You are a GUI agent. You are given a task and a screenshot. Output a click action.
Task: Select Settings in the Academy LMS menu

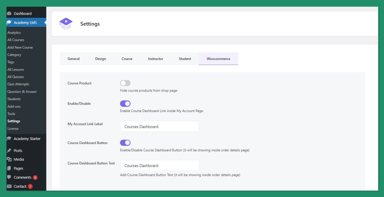coord(13,121)
